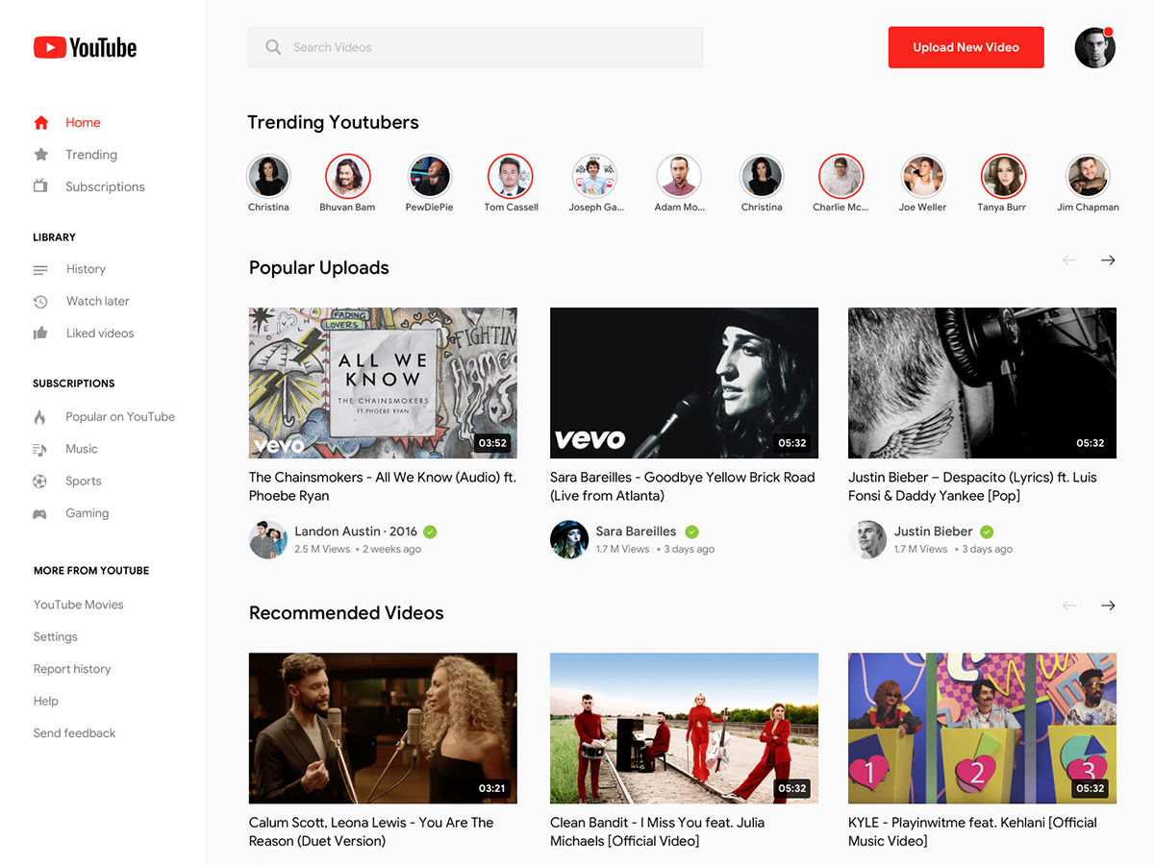1154x865 pixels.
Task: Click Justin Bieber channel avatar
Action: point(867,539)
